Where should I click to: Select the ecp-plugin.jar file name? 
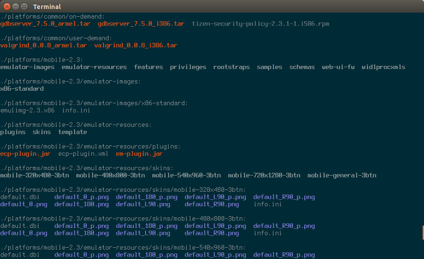tap(25, 153)
